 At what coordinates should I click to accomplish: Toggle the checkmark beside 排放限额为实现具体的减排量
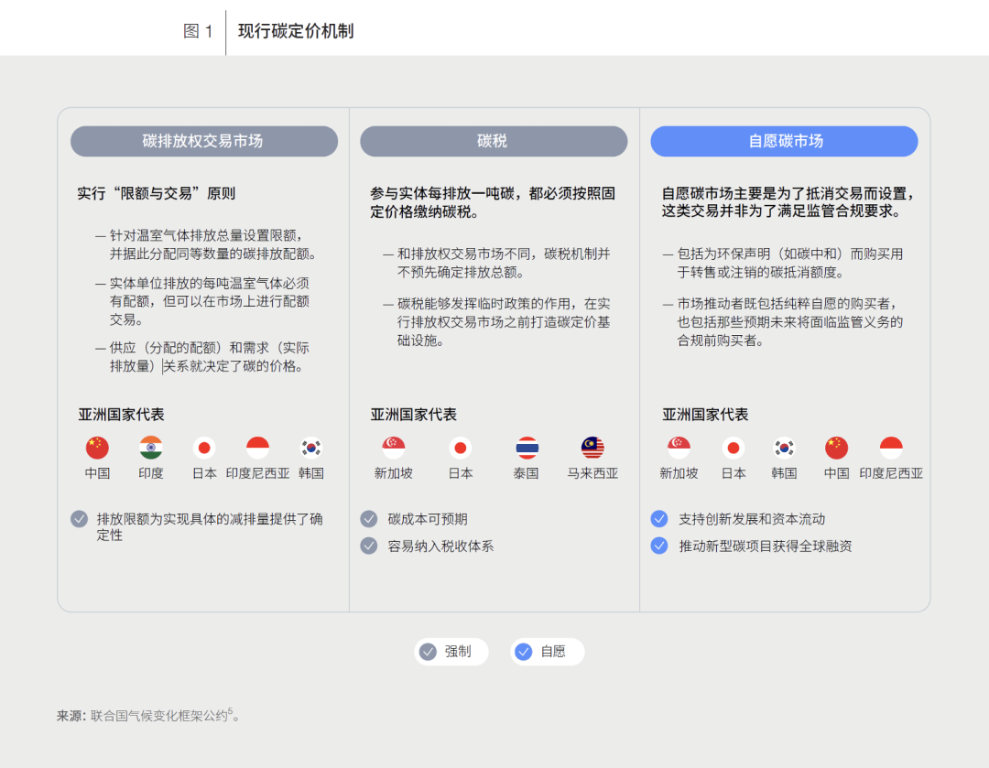(x=80, y=519)
